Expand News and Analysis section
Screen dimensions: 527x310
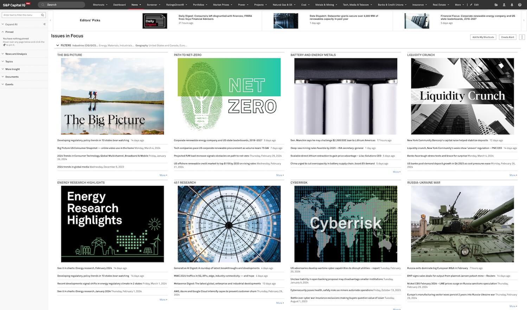point(14,54)
